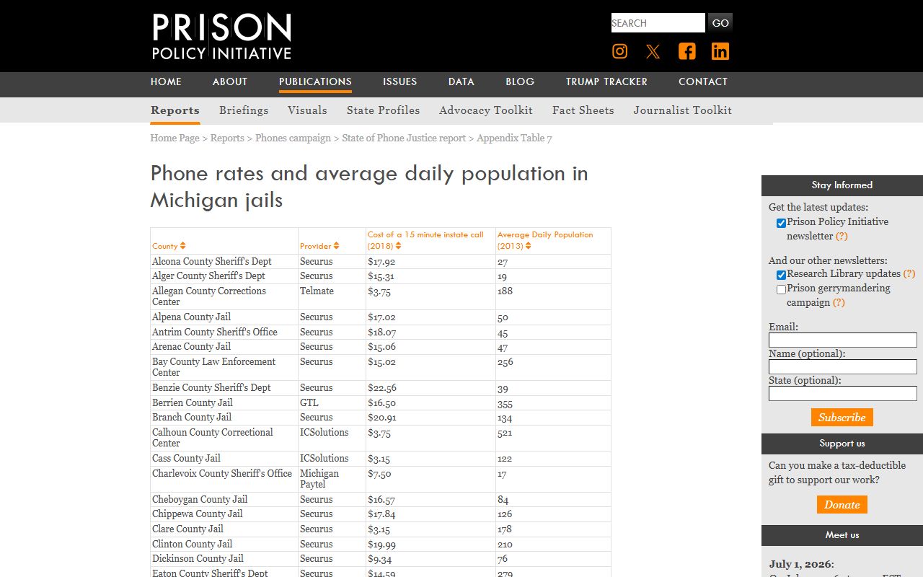Viewport: 923px width, 577px height.
Task: Enable Prison gerrymandering campaign checkbox
Action: click(x=781, y=289)
